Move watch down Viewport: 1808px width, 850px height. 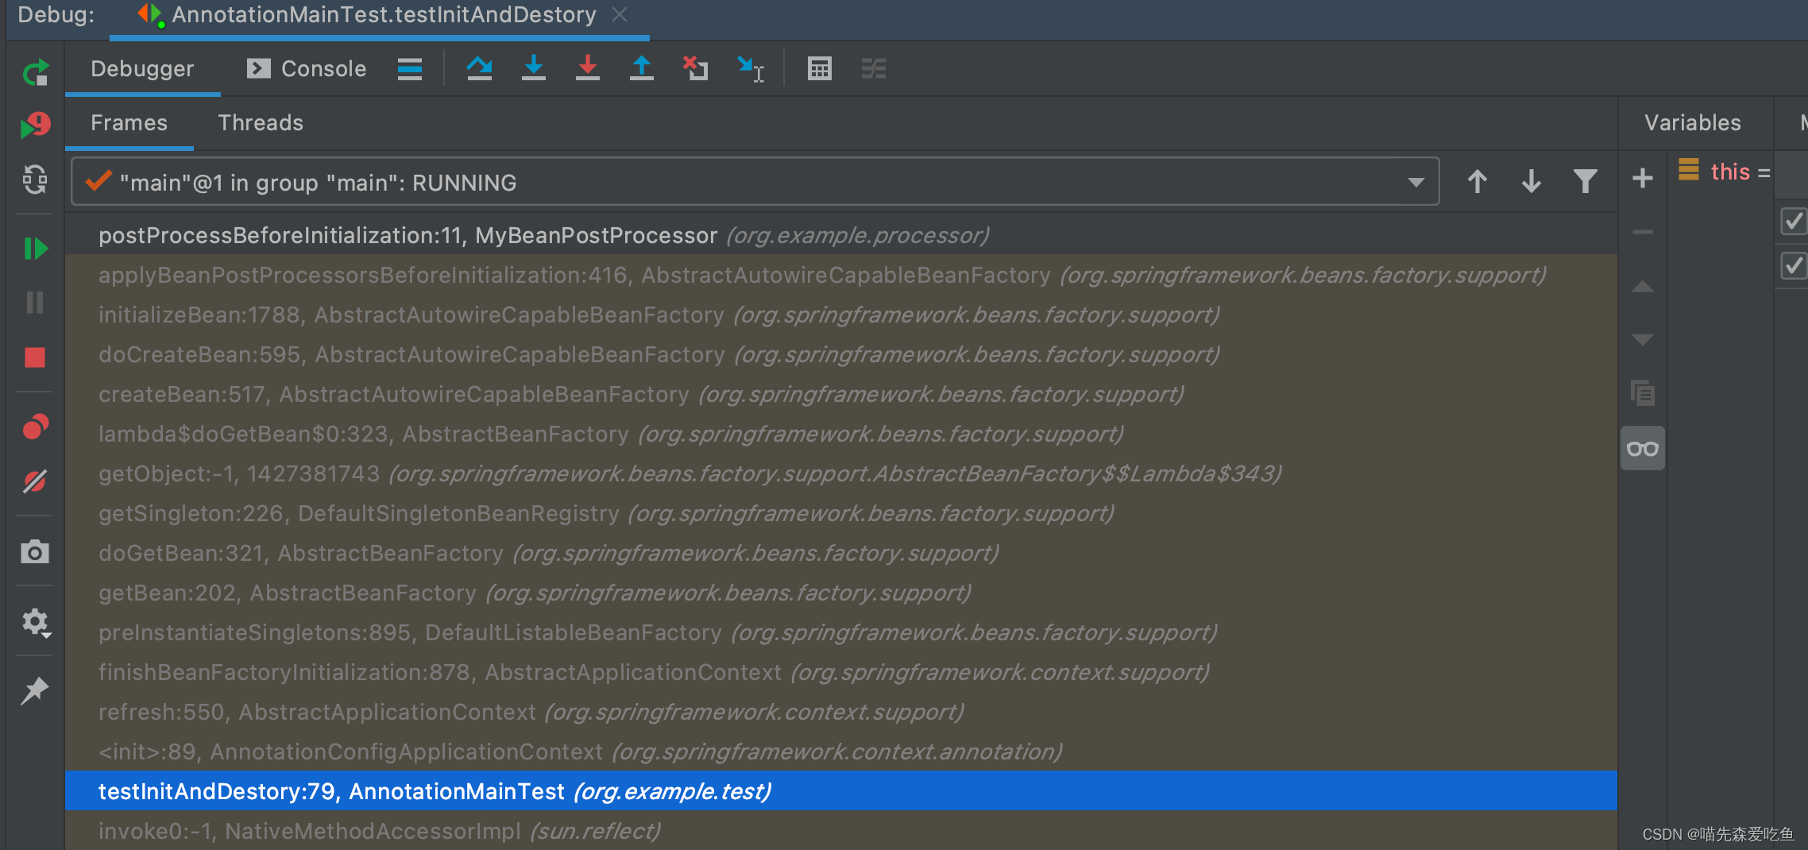(x=1642, y=340)
